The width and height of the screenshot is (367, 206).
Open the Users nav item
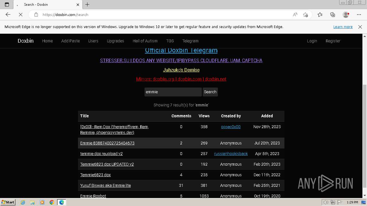[x=93, y=41]
